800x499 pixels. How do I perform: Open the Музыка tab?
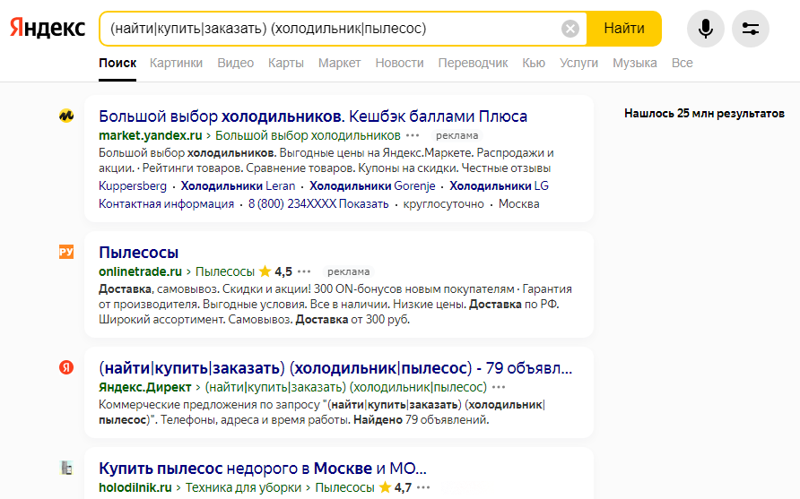pyautogui.click(x=635, y=64)
